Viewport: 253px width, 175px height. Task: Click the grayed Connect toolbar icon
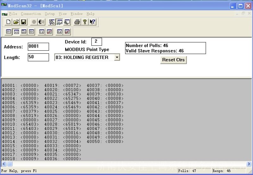[x=34, y=22]
